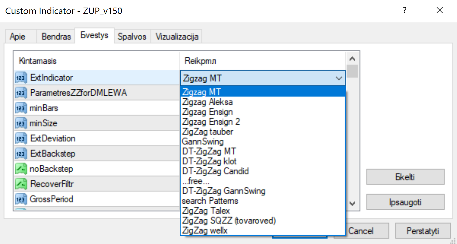Select the minBars parameter row

point(97,108)
